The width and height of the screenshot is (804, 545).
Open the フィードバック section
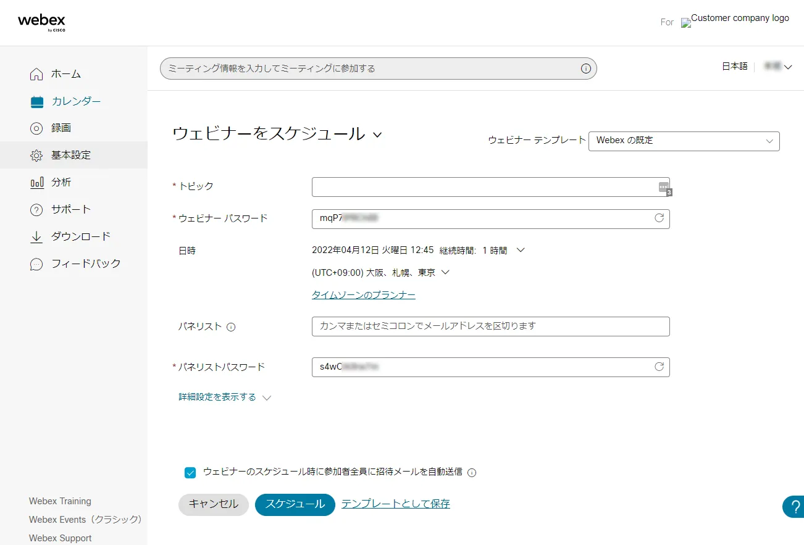pos(35,264)
